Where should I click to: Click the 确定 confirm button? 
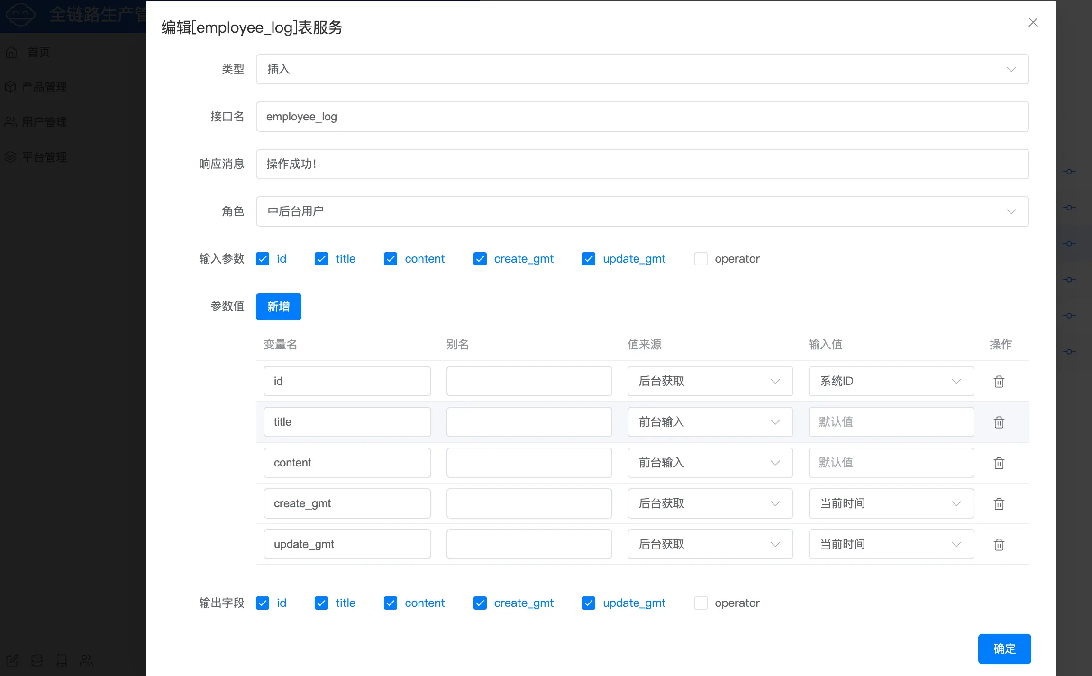pos(1004,649)
